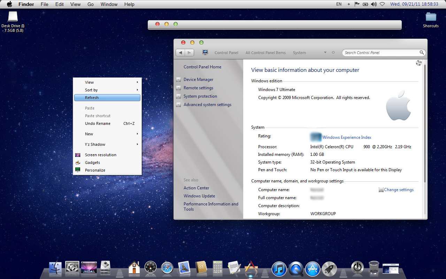The image size is (446, 279).
Task: Launch iTunes from the dock
Action: click(x=279, y=269)
